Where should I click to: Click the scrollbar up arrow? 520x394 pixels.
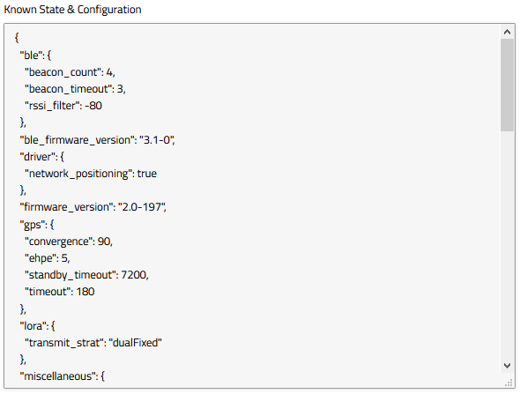tap(507, 32)
